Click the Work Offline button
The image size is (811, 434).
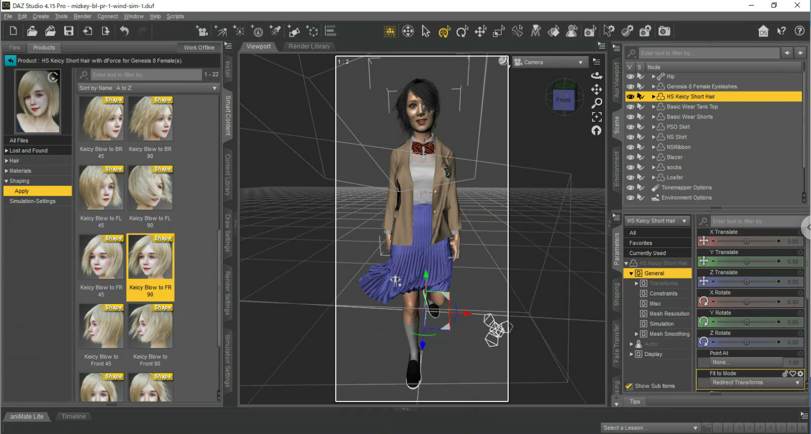pyautogui.click(x=199, y=47)
